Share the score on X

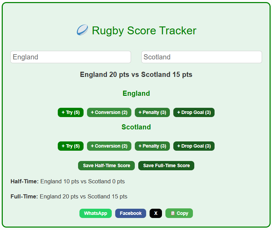pos(156,213)
